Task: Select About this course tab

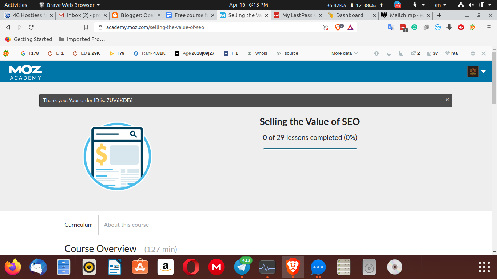Action: (126, 225)
